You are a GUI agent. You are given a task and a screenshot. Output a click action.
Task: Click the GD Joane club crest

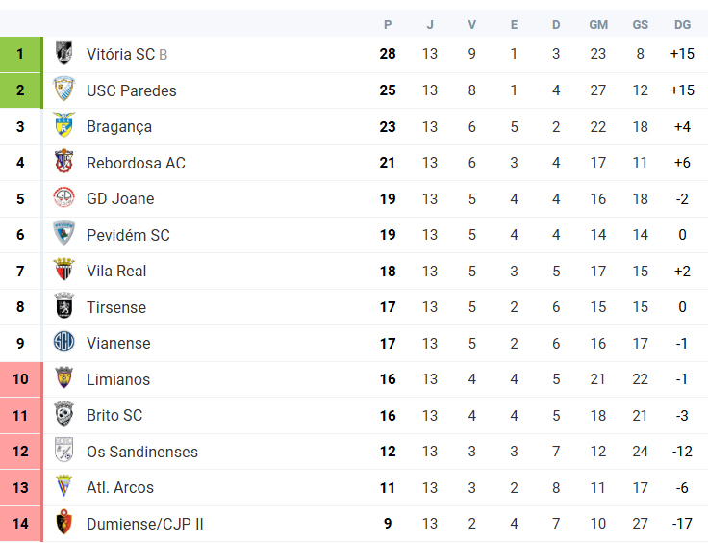pyautogui.click(x=64, y=198)
